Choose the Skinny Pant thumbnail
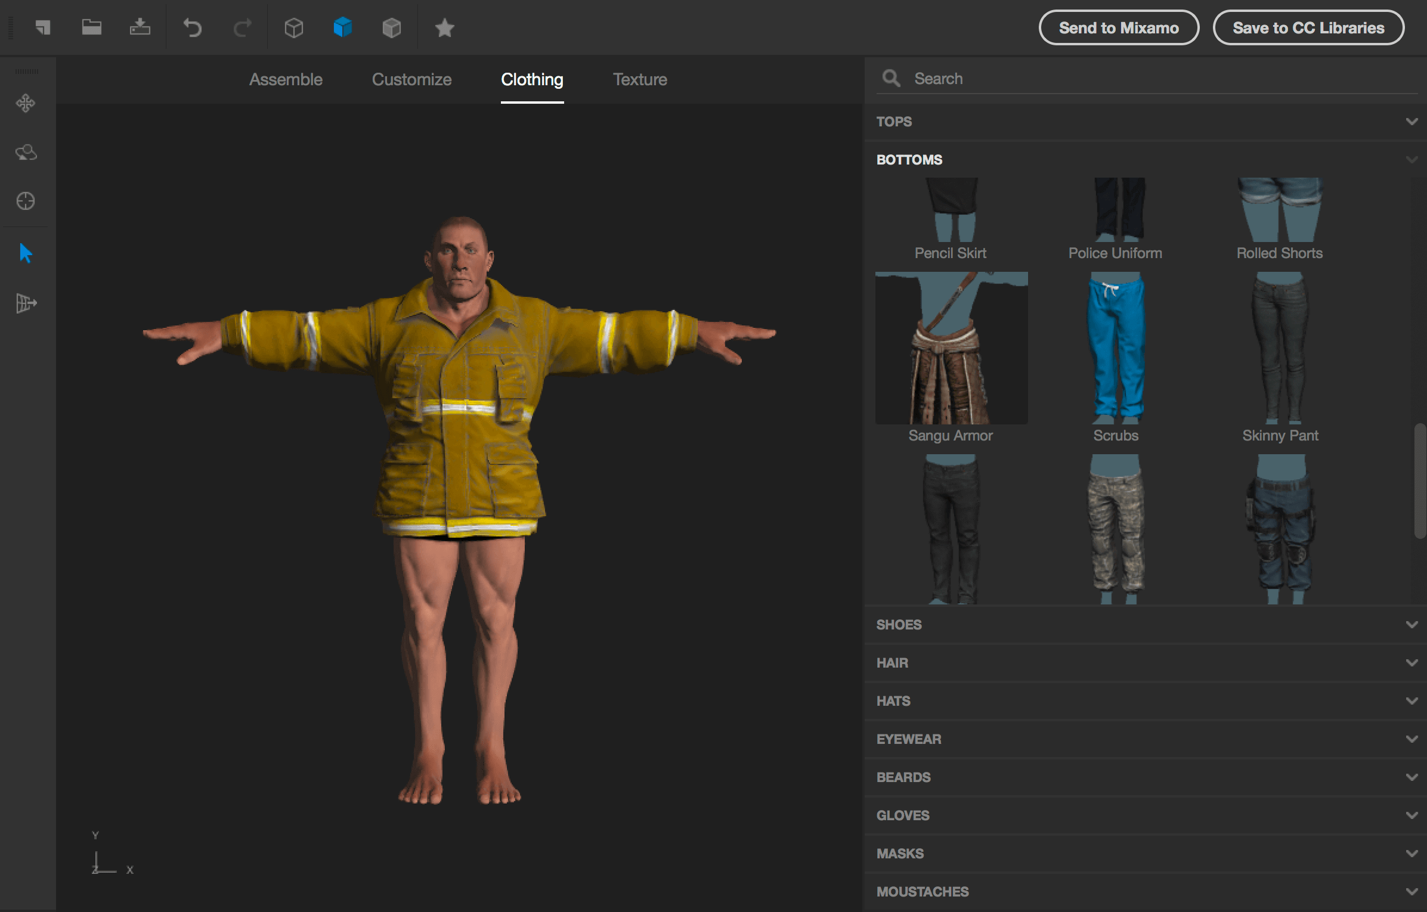 tap(1280, 348)
